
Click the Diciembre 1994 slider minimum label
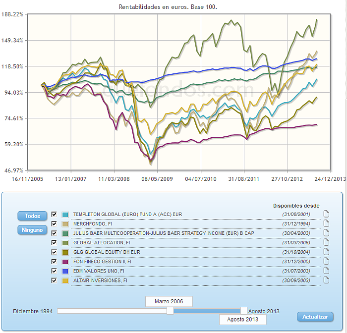33,311
